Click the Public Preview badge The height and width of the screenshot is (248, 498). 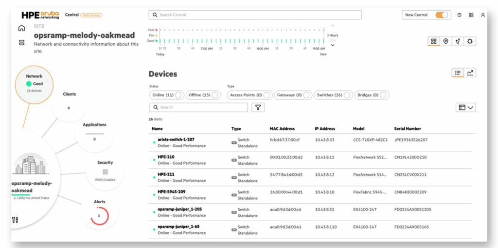click(91, 15)
